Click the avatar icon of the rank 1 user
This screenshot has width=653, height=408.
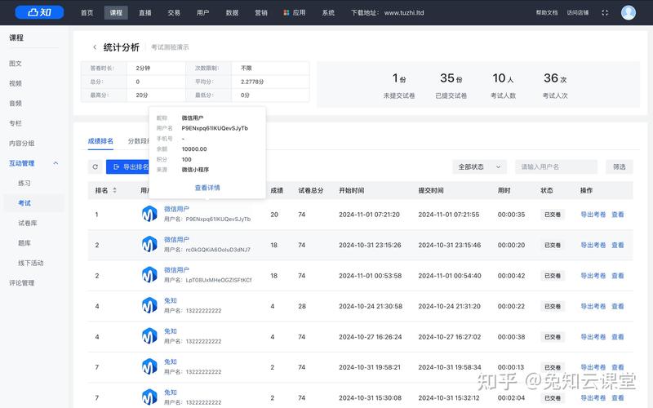149,214
